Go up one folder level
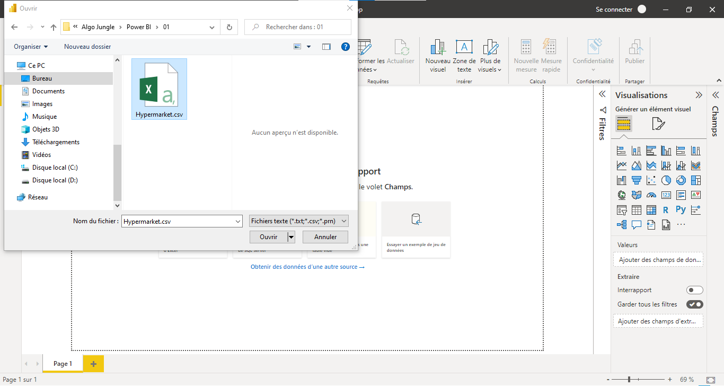Viewport: 724px width, 386px height. tap(54, 27)
